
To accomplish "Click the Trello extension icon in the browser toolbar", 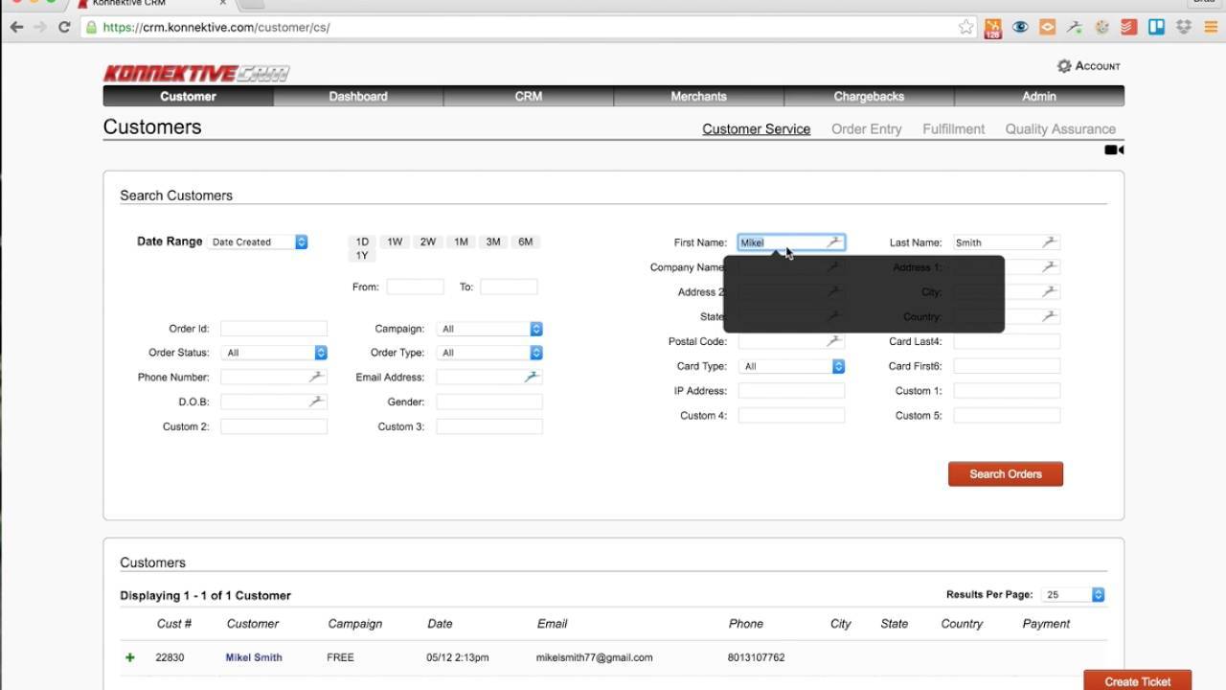I will (1157, 27).
